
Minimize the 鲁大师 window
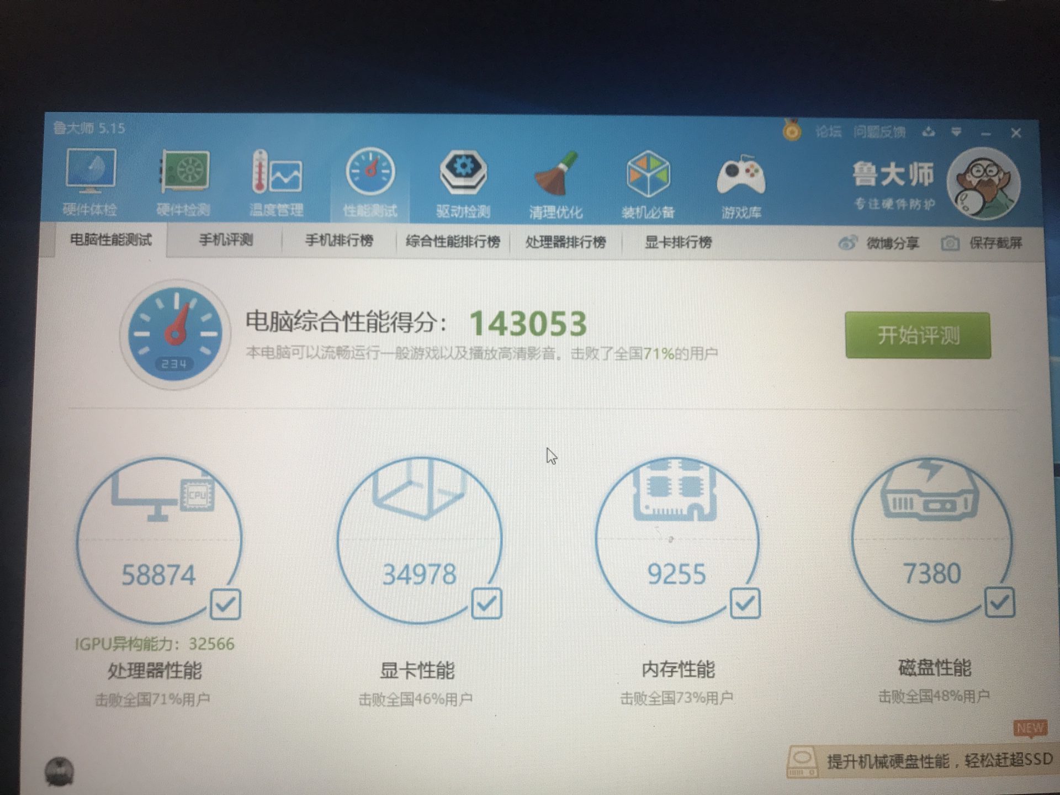click(986, 134)
